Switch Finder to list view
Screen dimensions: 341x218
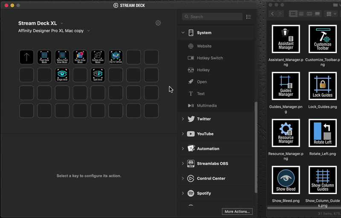click(x=301, y=14)
